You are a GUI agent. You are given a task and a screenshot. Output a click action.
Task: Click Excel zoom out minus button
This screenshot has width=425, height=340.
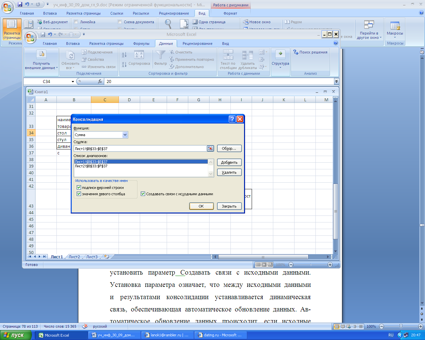[291, 265]
